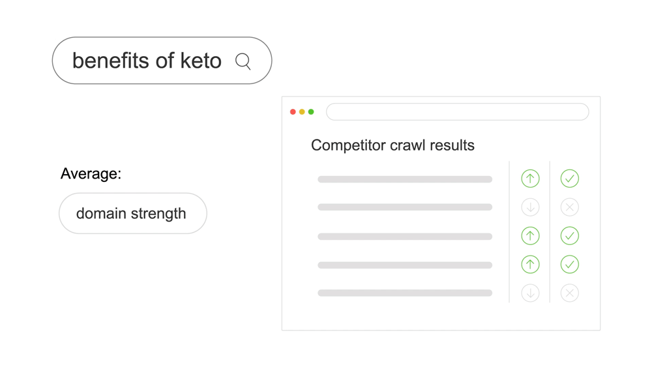Click the gray down arrow in fifth row
Screen dimensions: 652x367
pyautogui.click(x=530, y=293)
